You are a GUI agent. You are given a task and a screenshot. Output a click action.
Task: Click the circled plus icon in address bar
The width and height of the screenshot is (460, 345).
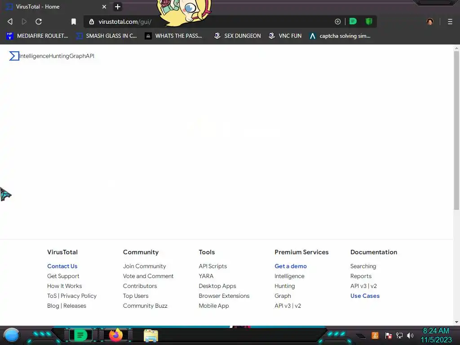pos(338,22)
